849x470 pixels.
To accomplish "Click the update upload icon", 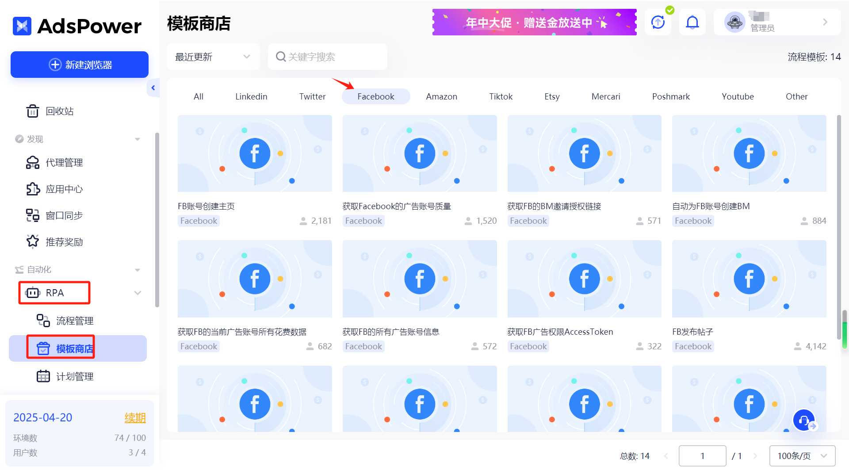I will tap(658, 22).
